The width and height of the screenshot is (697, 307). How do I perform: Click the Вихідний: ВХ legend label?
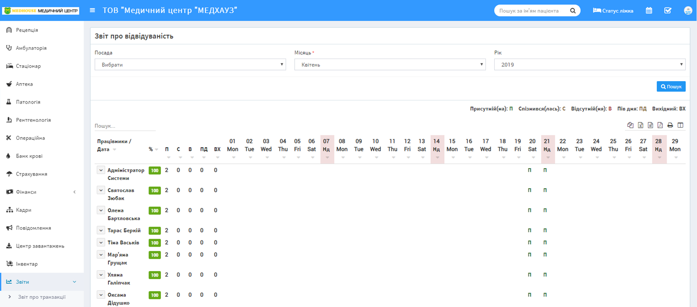669,109
